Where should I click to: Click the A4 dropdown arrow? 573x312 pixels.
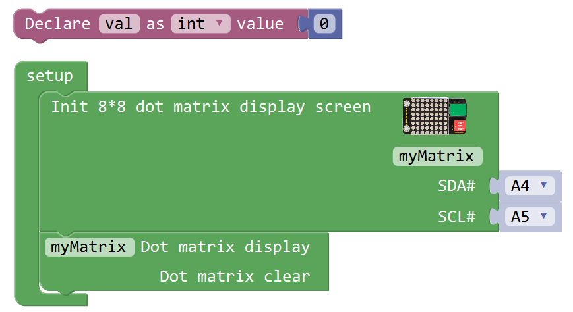[x=544, y=185]
